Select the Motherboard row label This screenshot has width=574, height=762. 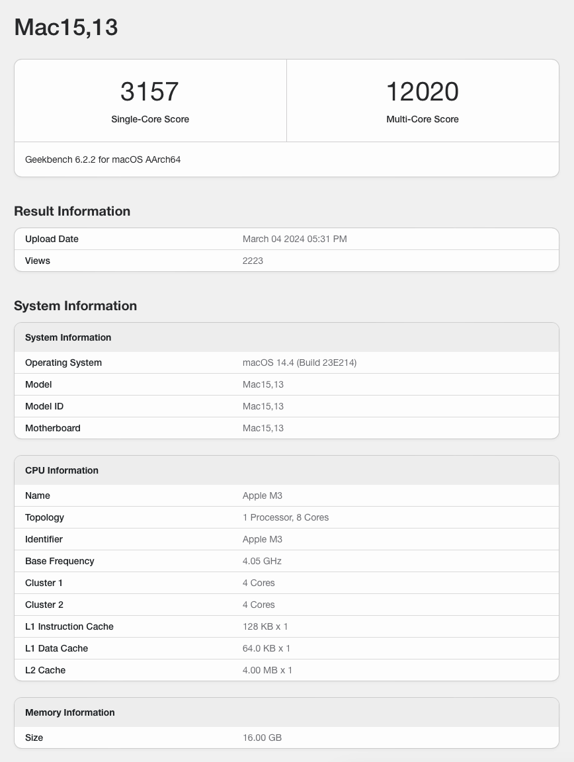coord(53,428)
